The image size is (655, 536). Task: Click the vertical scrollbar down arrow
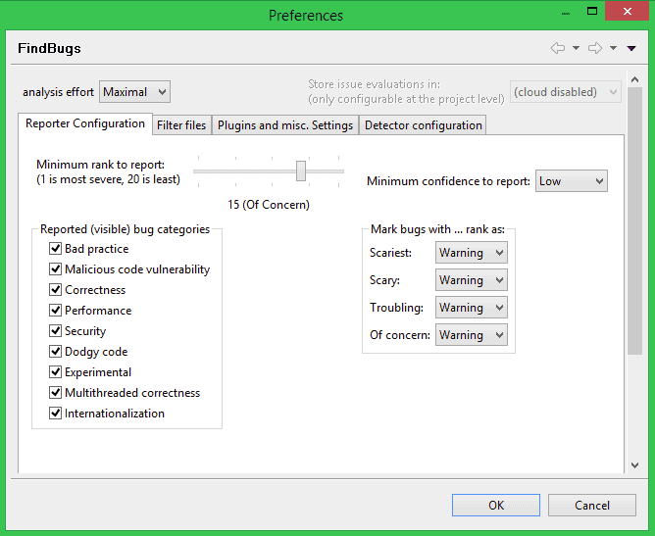[634, 466]
